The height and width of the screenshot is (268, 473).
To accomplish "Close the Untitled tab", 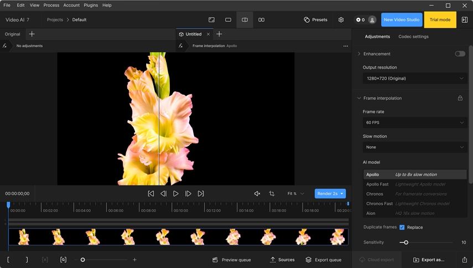I will coord(208,34).
